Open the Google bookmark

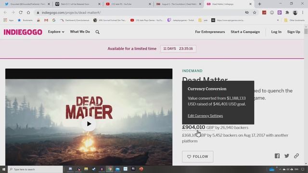[x=54, y=20]
